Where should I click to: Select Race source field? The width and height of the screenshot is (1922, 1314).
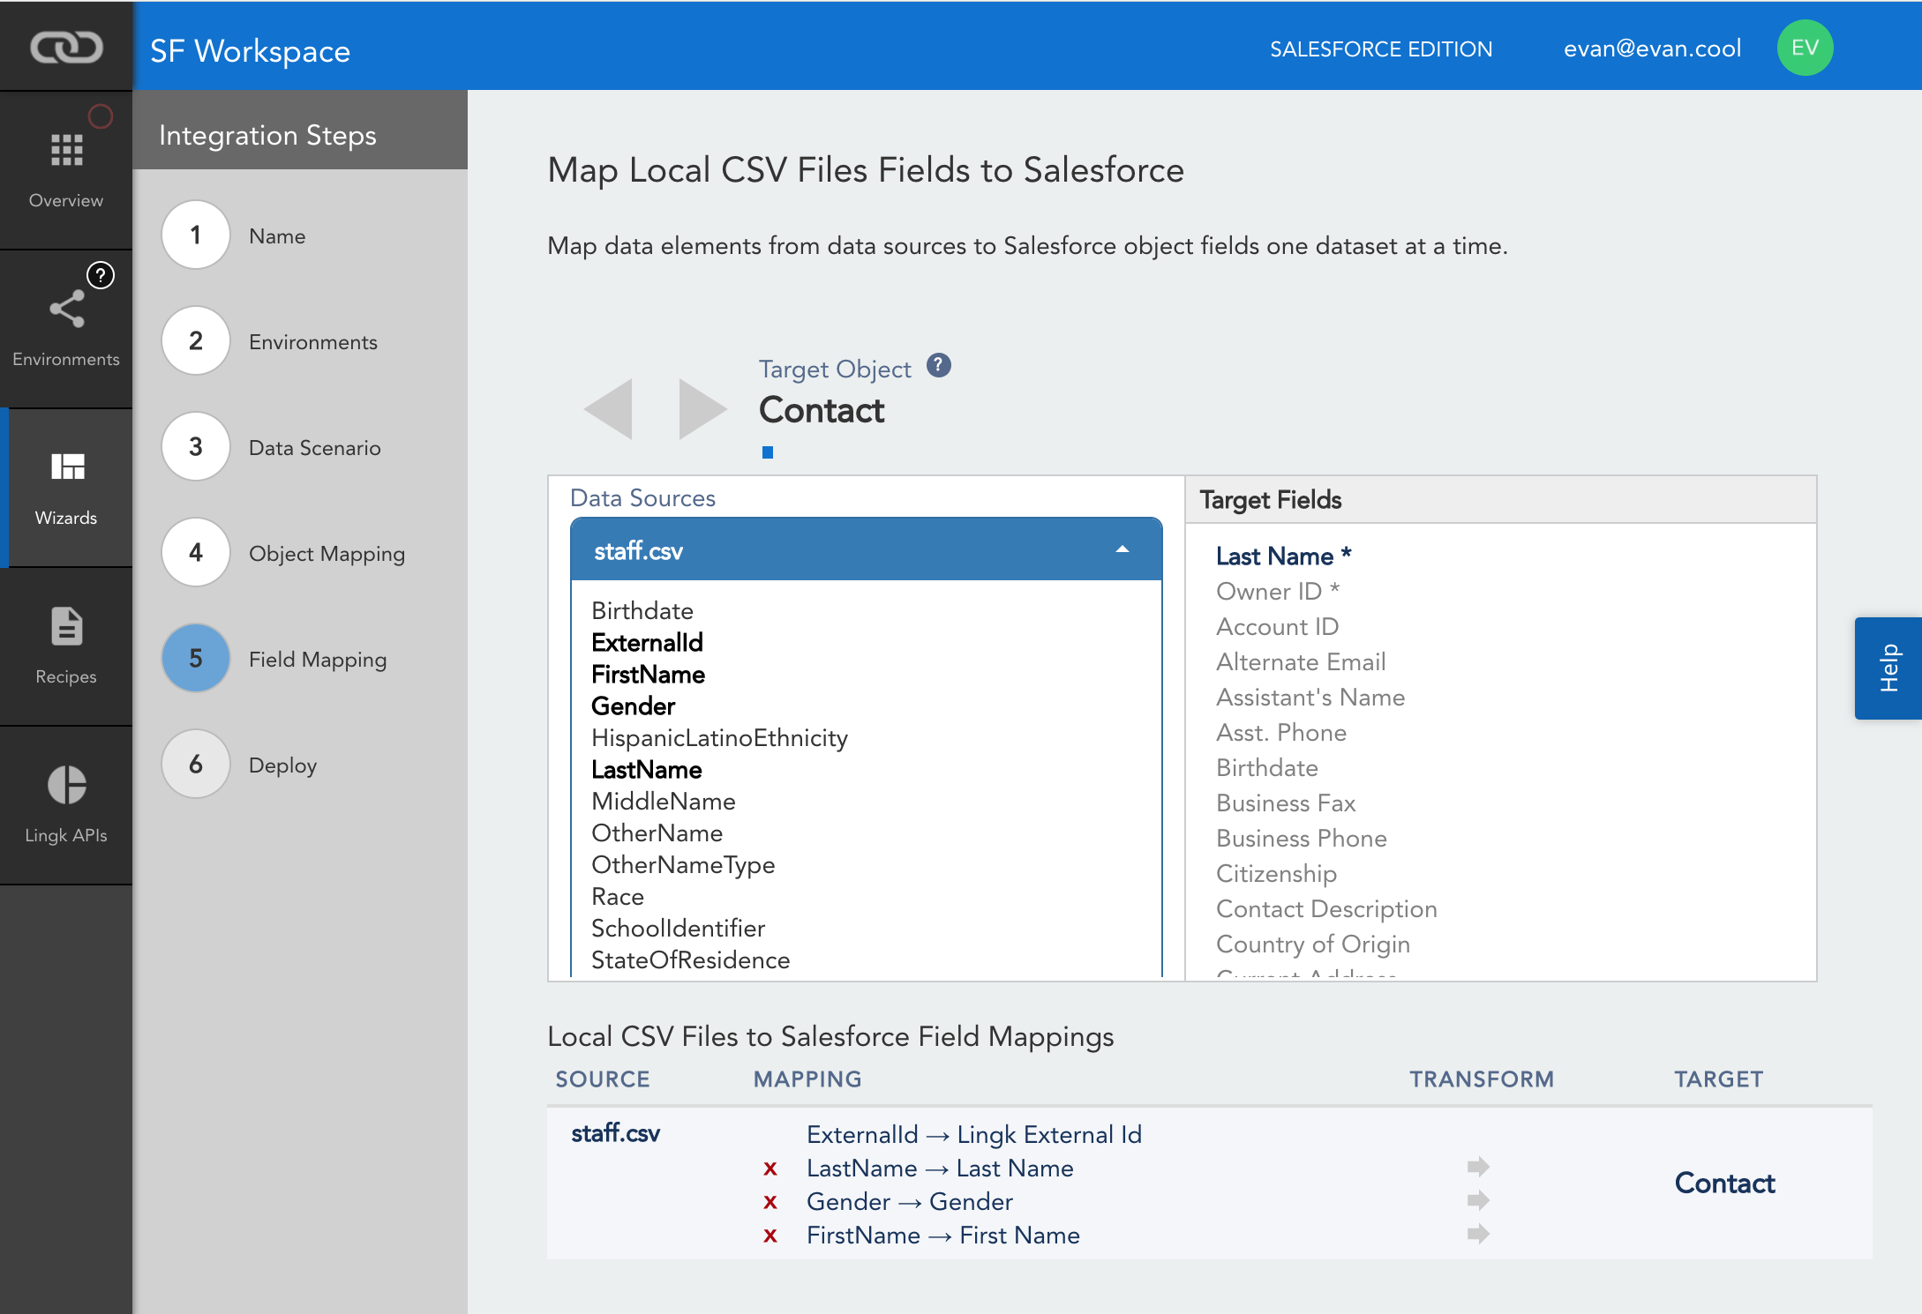click(618, 896)
